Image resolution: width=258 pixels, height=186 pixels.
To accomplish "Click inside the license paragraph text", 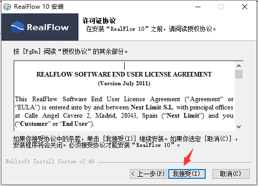I will coord(124,111).
